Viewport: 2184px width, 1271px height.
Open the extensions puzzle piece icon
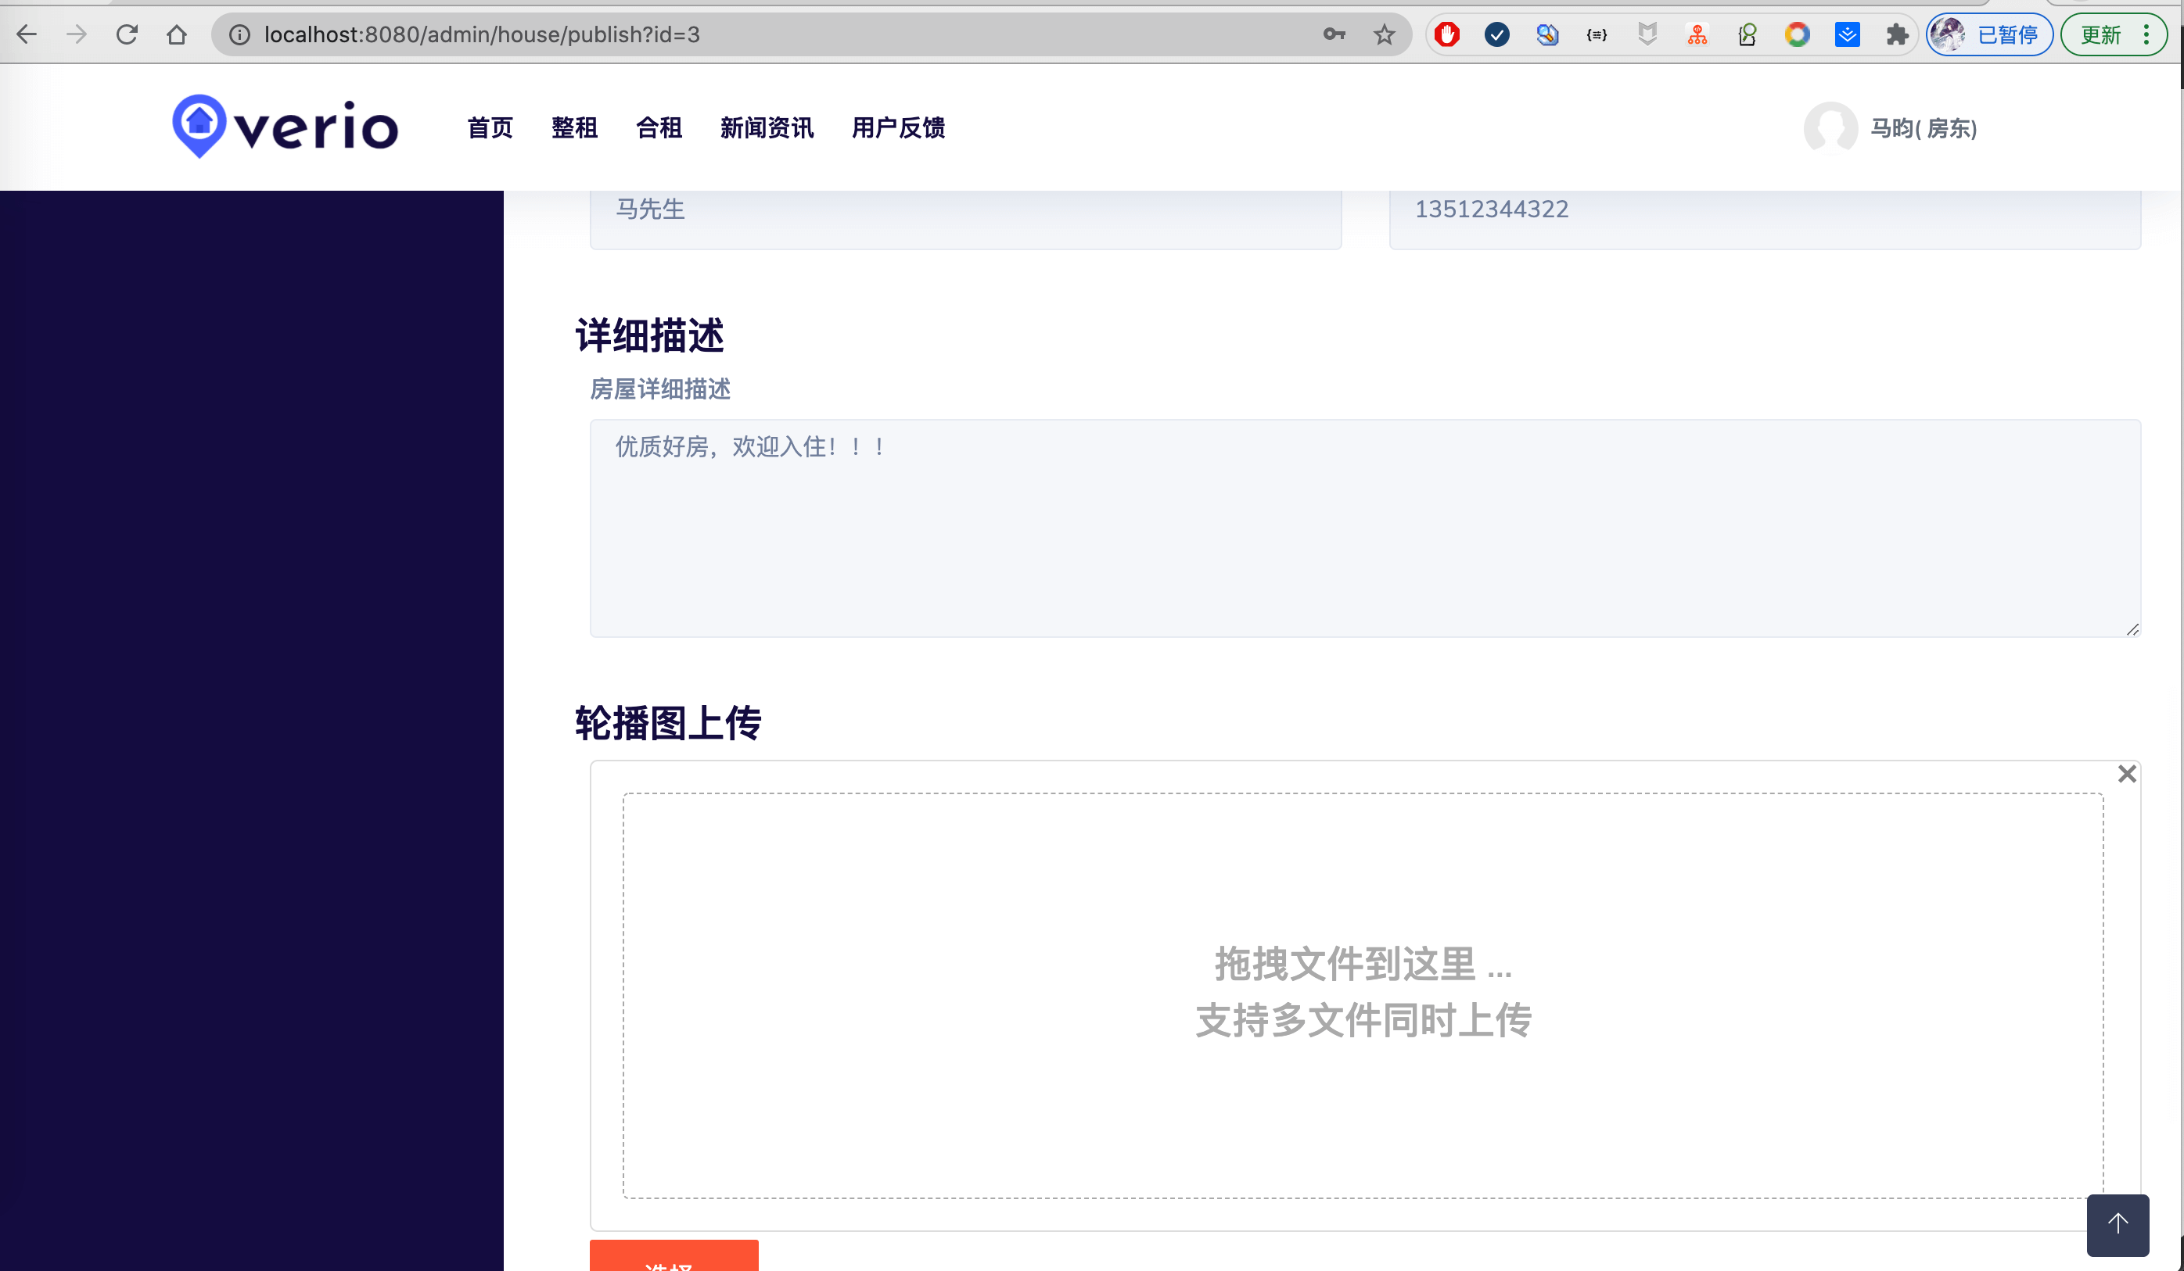point(1897,34)
